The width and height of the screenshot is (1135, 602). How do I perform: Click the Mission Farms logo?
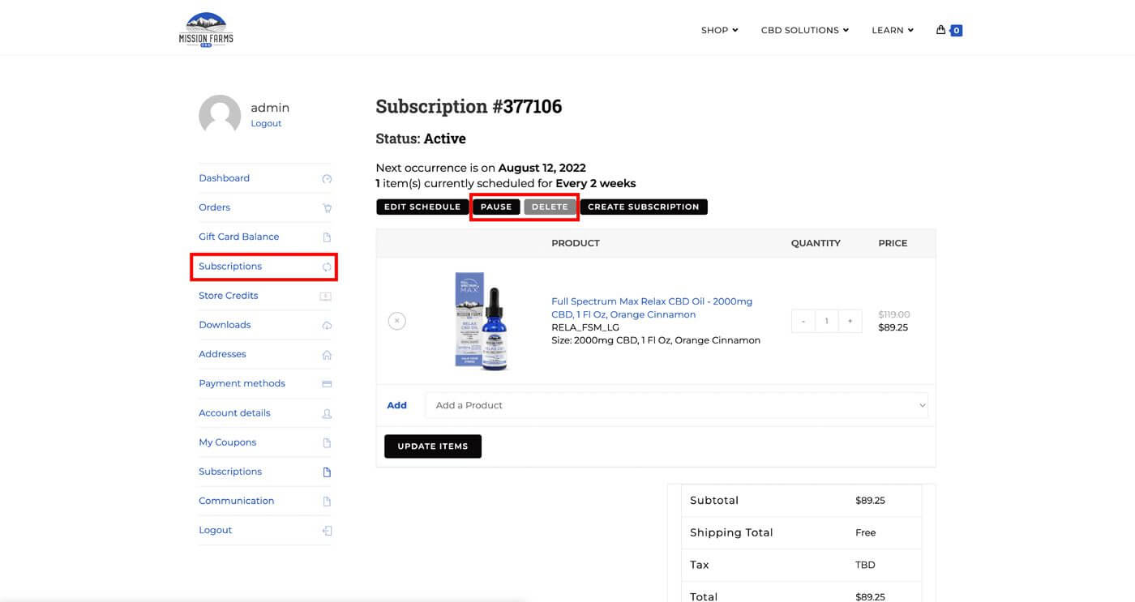tap(206, 30)
